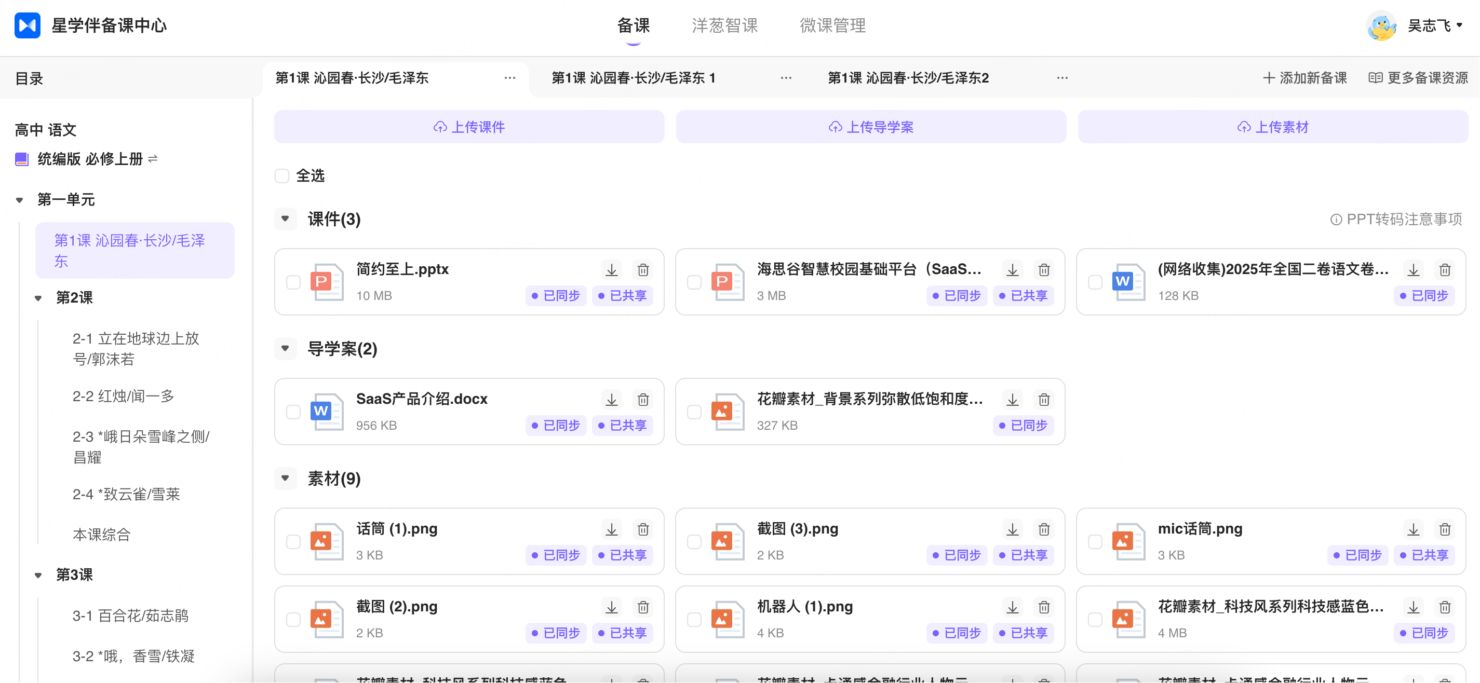Viewport: 1480px width, 683px height.
Task: Click the 星学伴备课中心 logo icon
Action: click(28, 25)
